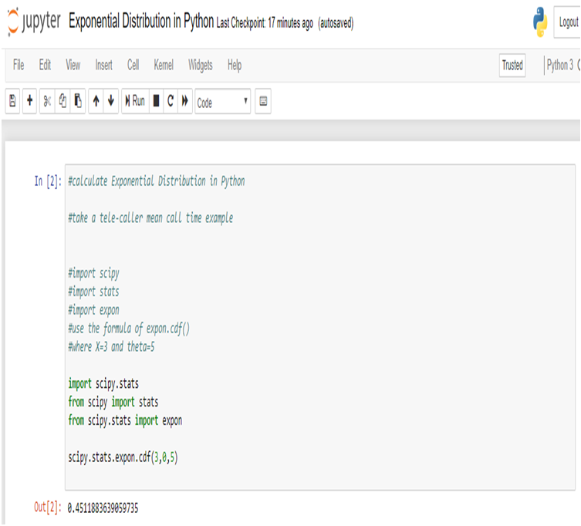This screenshot has height=526, width=581.
Task: Click the '#import stats' comment line
Action: tap(93, 292)
